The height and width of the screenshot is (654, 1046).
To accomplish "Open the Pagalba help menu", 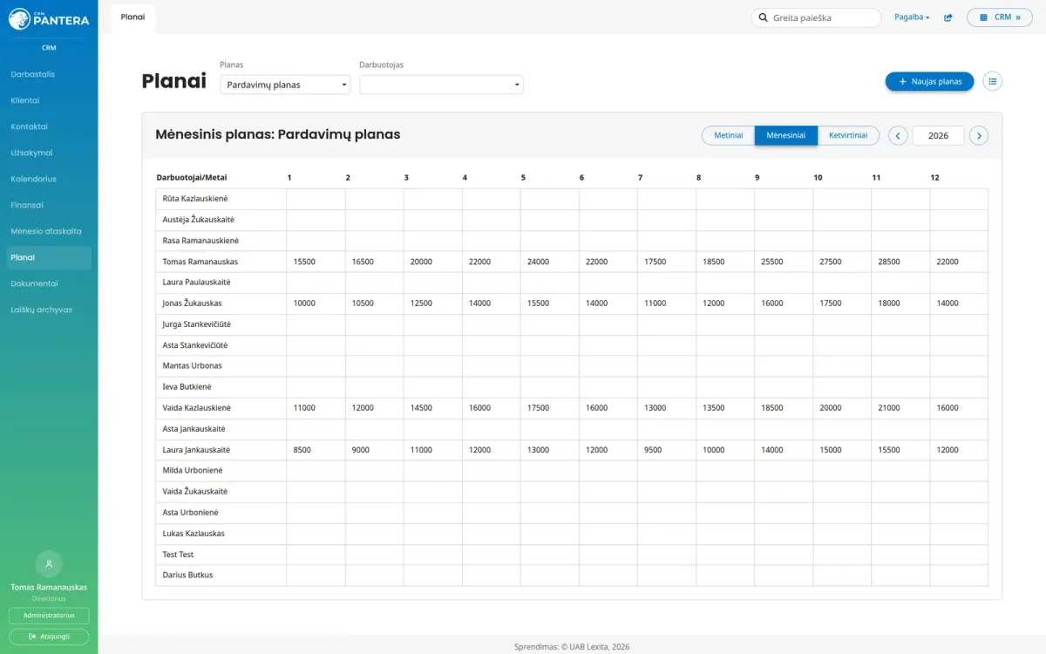I will click(x=912, y=17).
